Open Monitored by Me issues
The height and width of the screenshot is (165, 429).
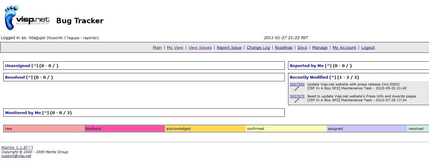pyautogui.click(x=23, y=113)
